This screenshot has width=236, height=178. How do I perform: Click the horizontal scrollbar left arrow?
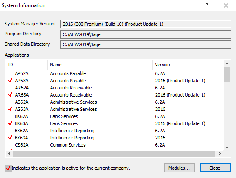point(9,154)
